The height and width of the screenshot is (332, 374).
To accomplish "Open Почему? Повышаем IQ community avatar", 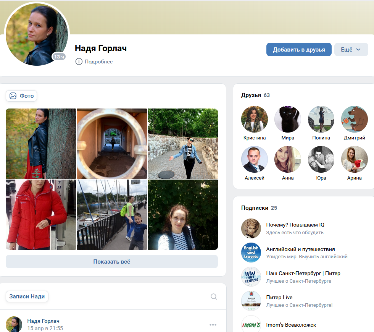I will coord(251,228).
